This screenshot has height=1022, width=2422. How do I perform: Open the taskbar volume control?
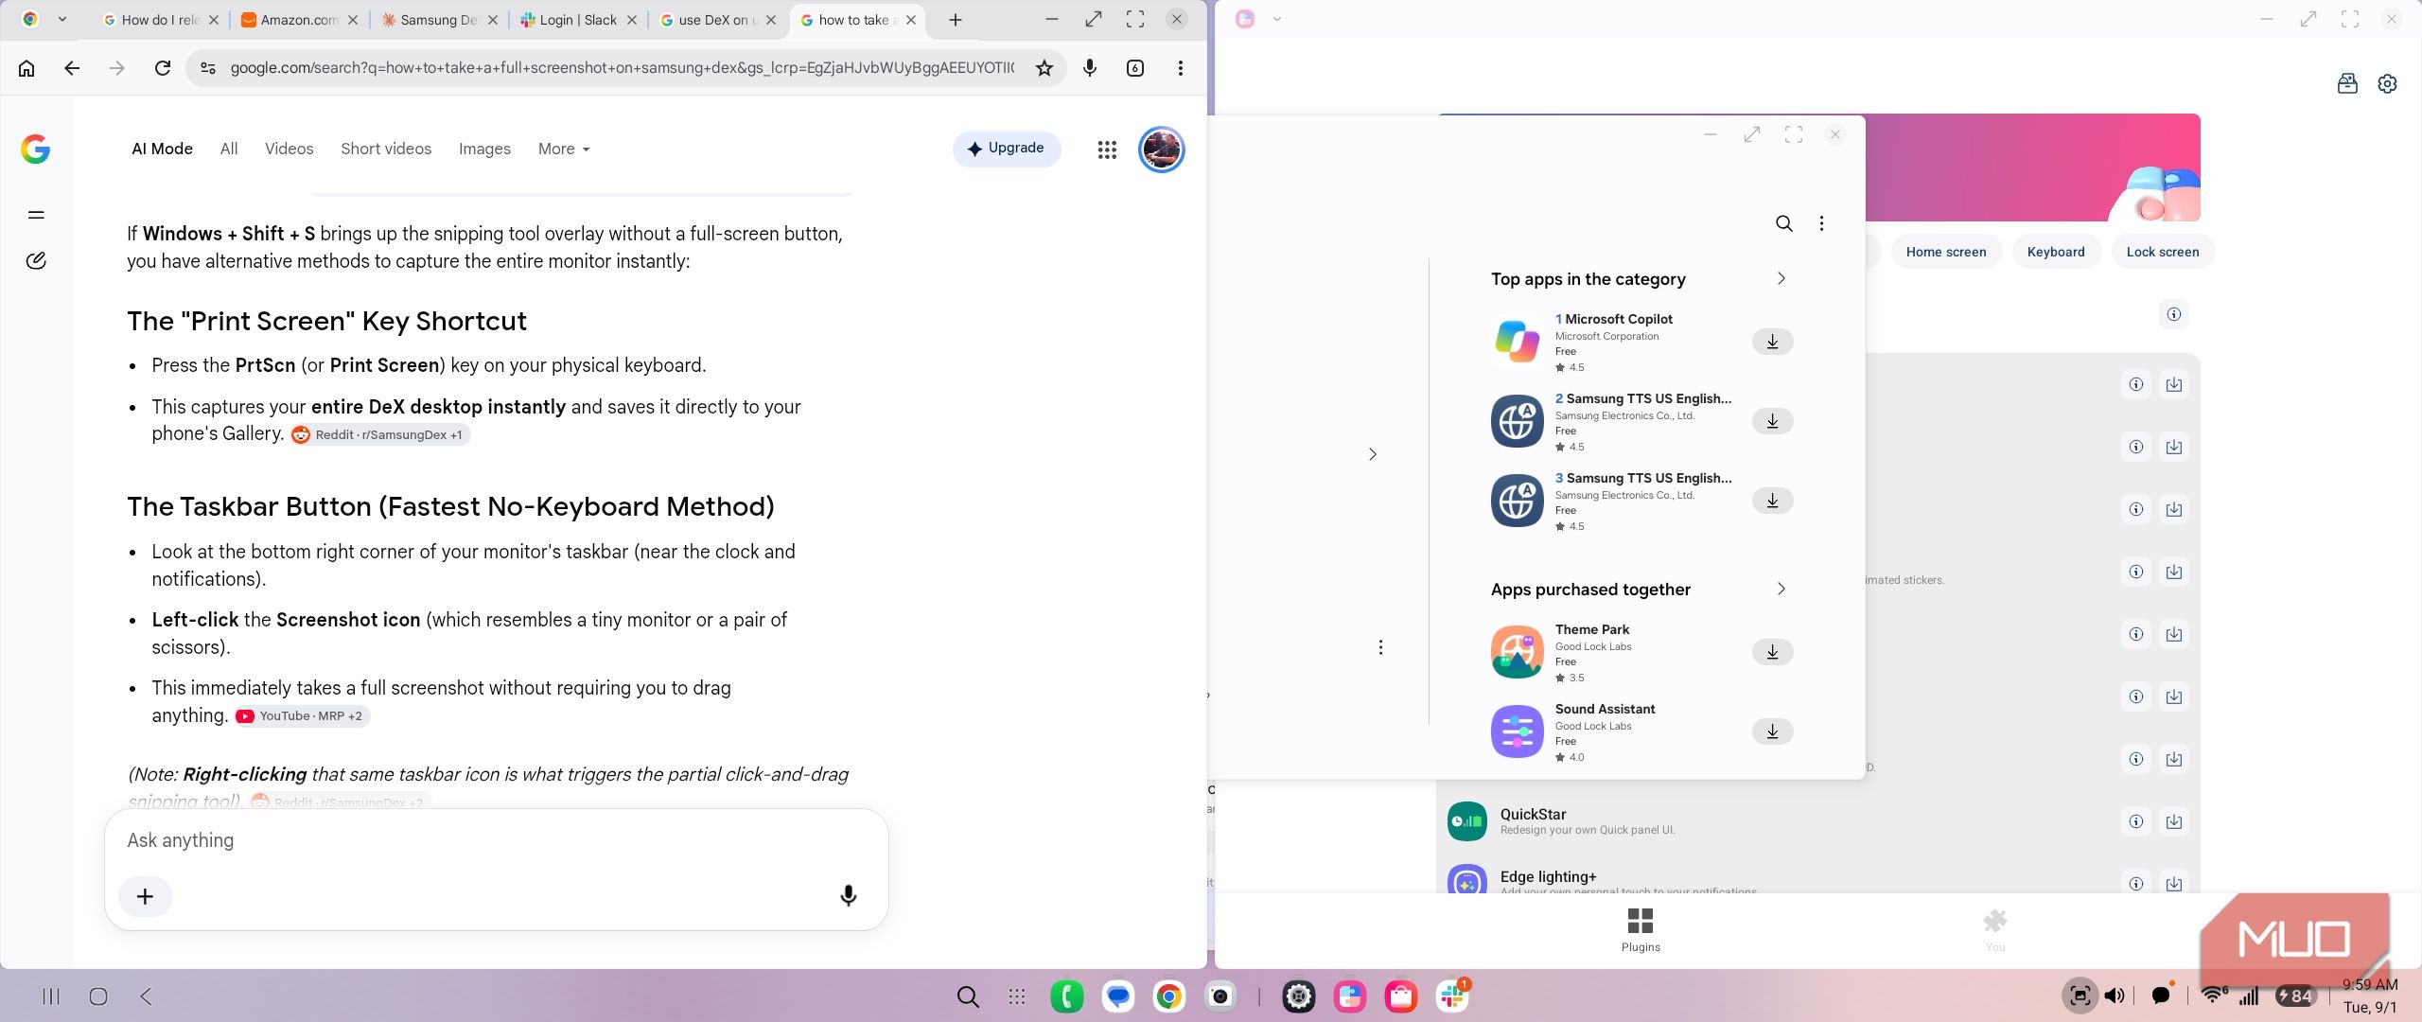click(x=2115, y=996)
